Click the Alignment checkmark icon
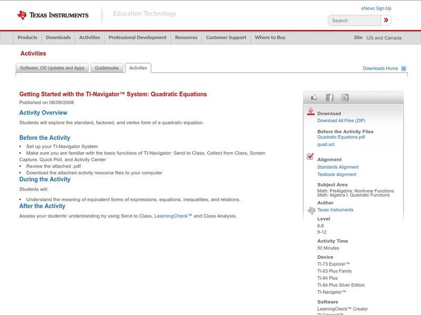Image resolution: width=421 pixels, height=315 pixels. click(310, 156)
